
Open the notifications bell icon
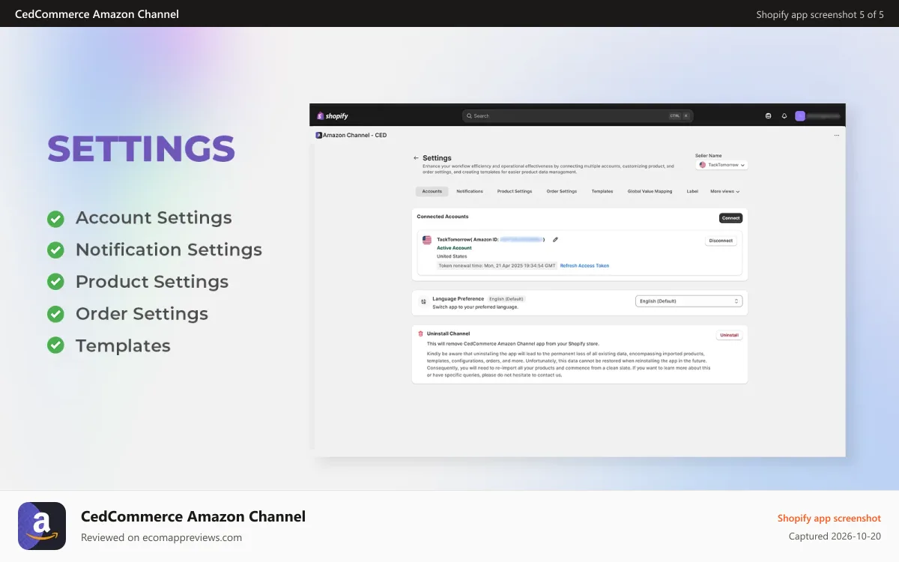(784, 116)
